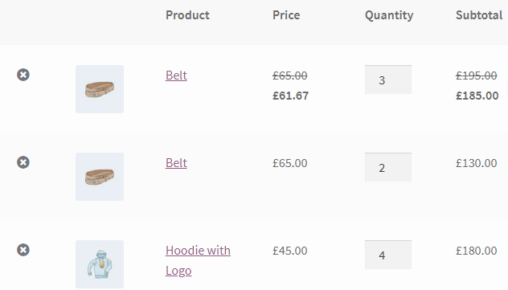Focus the quantity field showing 3
The width and height of the screenshot is (508, 290).
tap(388, 80)
